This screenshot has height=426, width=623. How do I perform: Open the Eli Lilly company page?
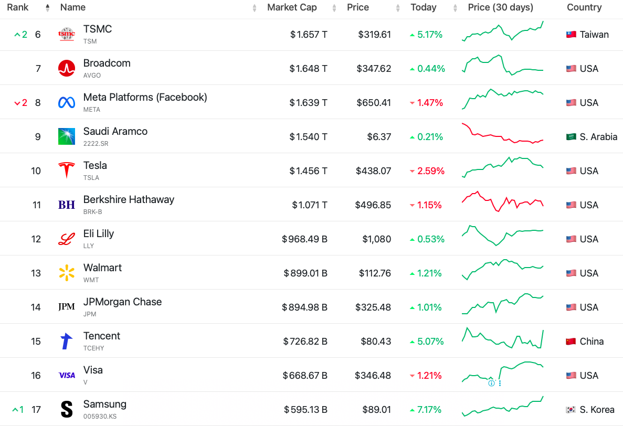(99, 234)
